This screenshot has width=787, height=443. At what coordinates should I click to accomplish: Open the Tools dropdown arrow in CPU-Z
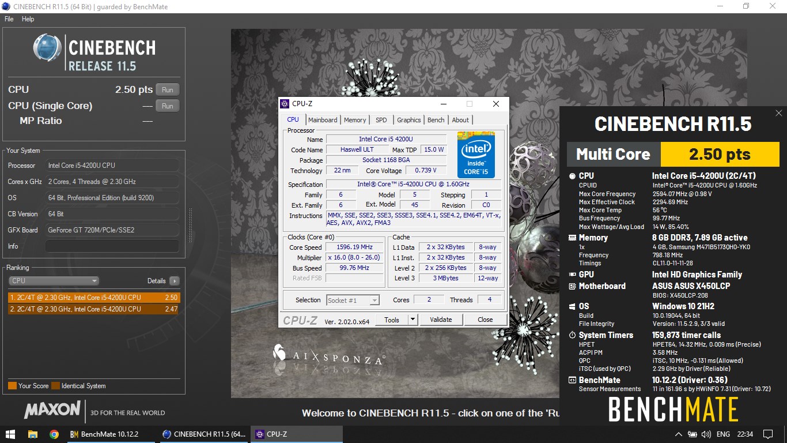(x=413, y=320)
